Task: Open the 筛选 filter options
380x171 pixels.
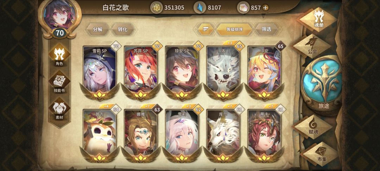Action: pyautogui.click(x=267, y=29)
